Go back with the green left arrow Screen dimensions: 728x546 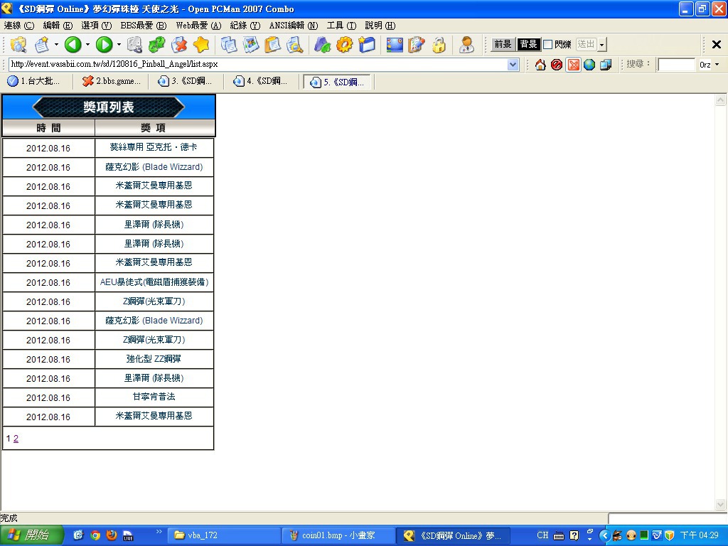[x=73, y=45]
